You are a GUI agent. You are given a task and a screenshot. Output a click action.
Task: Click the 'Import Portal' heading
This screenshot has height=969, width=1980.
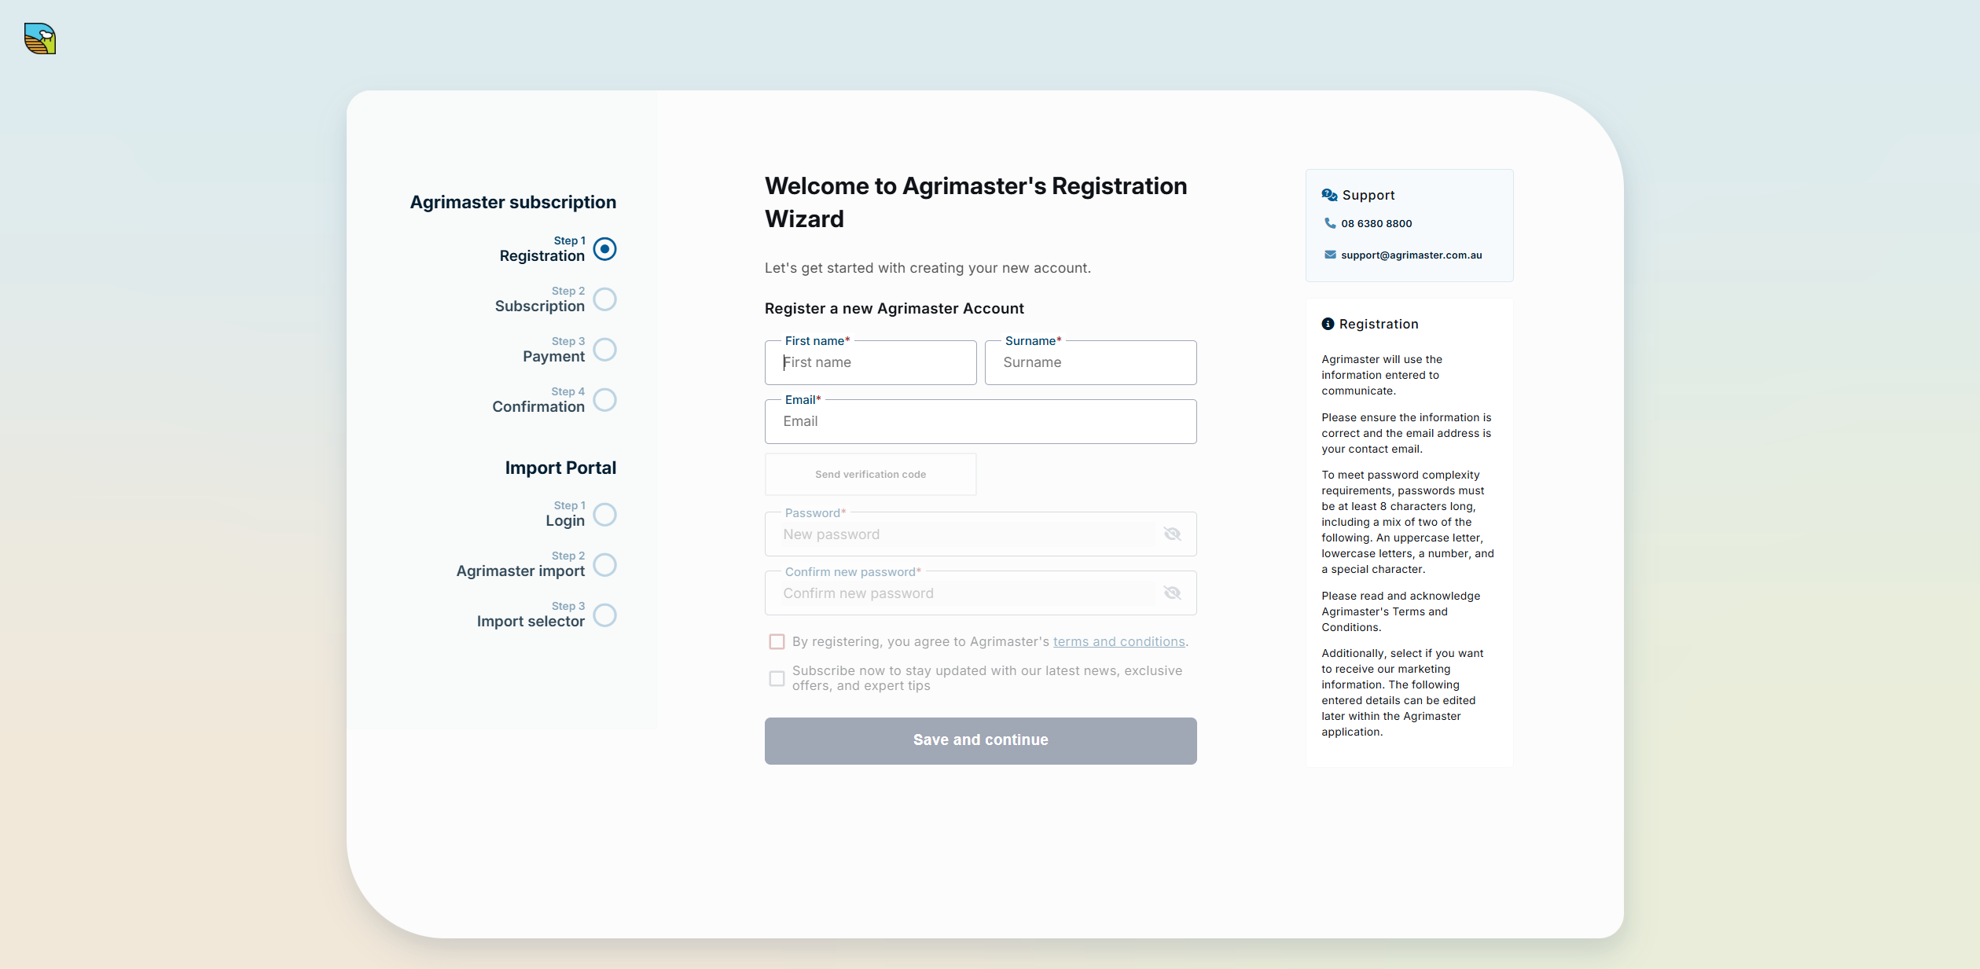pyautogui.click(x=560, y=468)
